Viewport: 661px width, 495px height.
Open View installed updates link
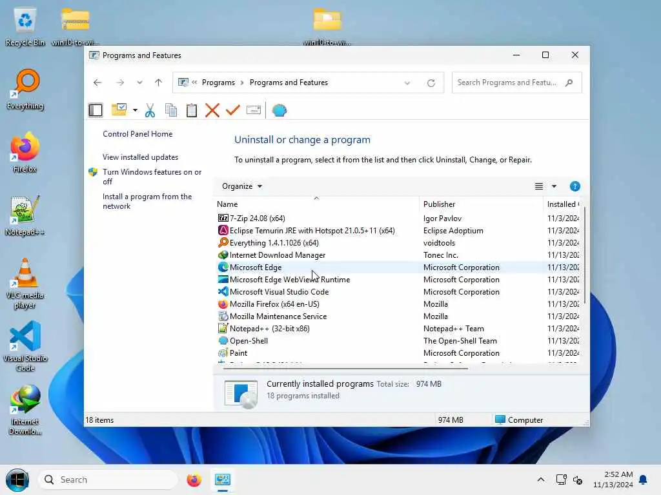[x=140, y=157]
